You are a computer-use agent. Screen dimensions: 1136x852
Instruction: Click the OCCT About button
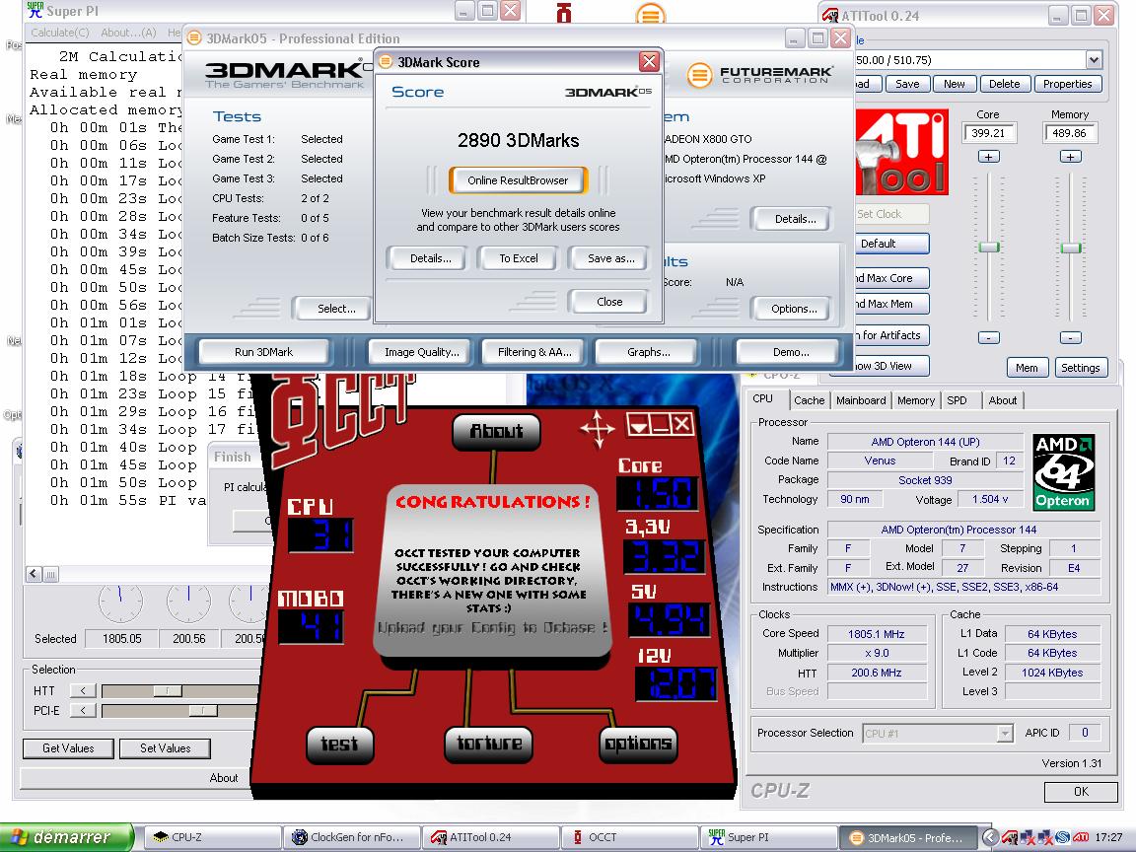pyautogui.click(x=496, y=431)
